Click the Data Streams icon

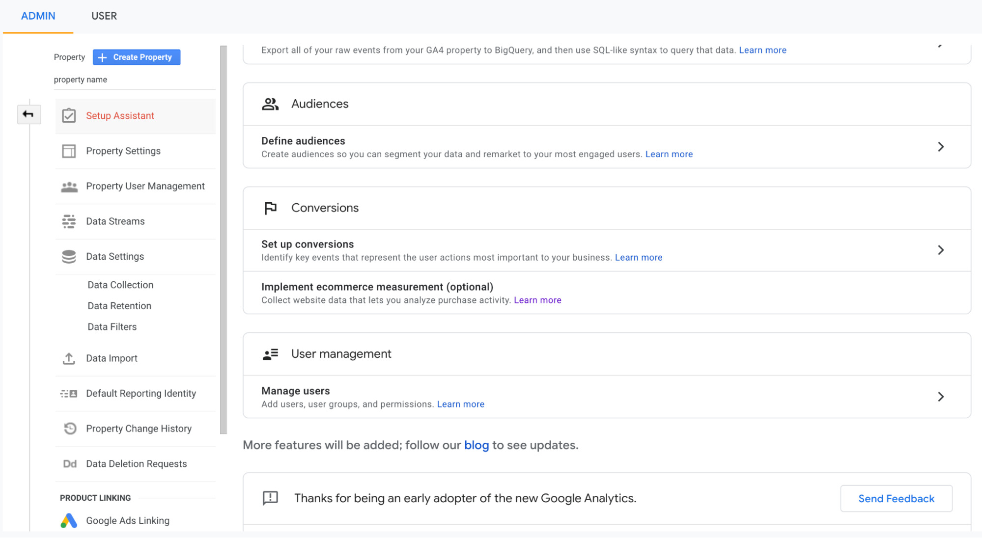point(69,221)
